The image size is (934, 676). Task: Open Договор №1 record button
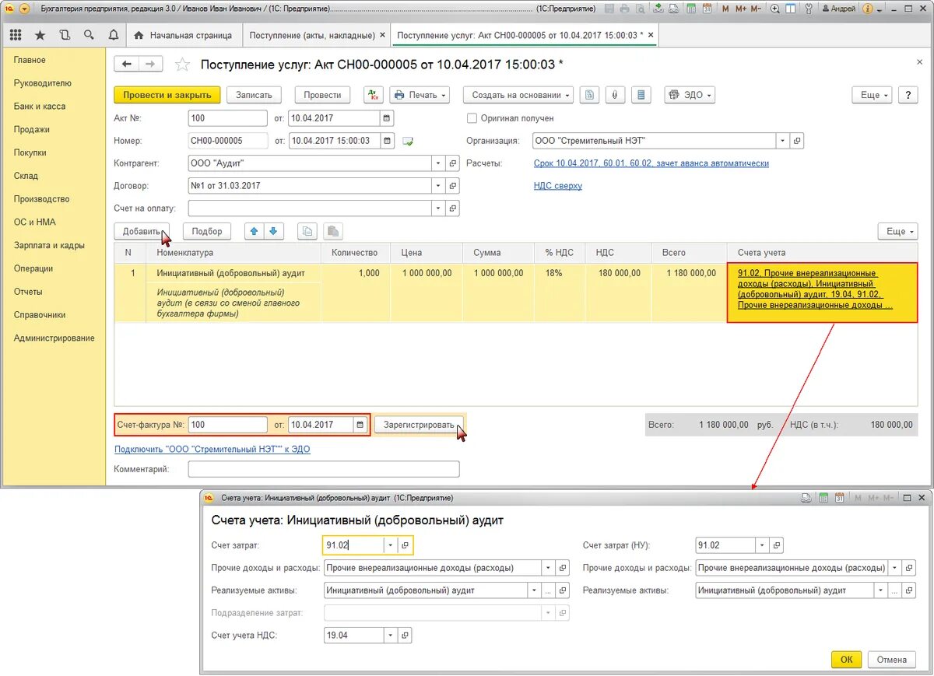pyautogui.click(x=453, y=186)
